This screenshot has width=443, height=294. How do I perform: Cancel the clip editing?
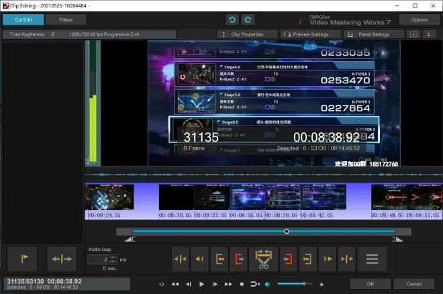coord(414,284)
